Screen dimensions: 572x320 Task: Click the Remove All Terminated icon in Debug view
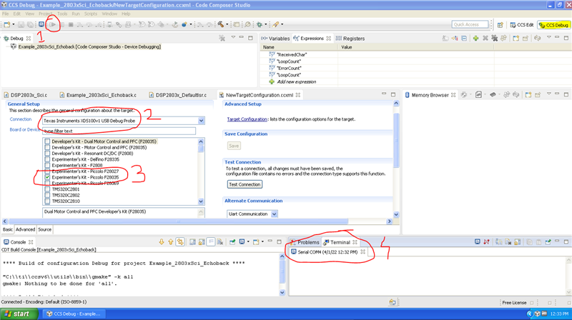point(222,38)
